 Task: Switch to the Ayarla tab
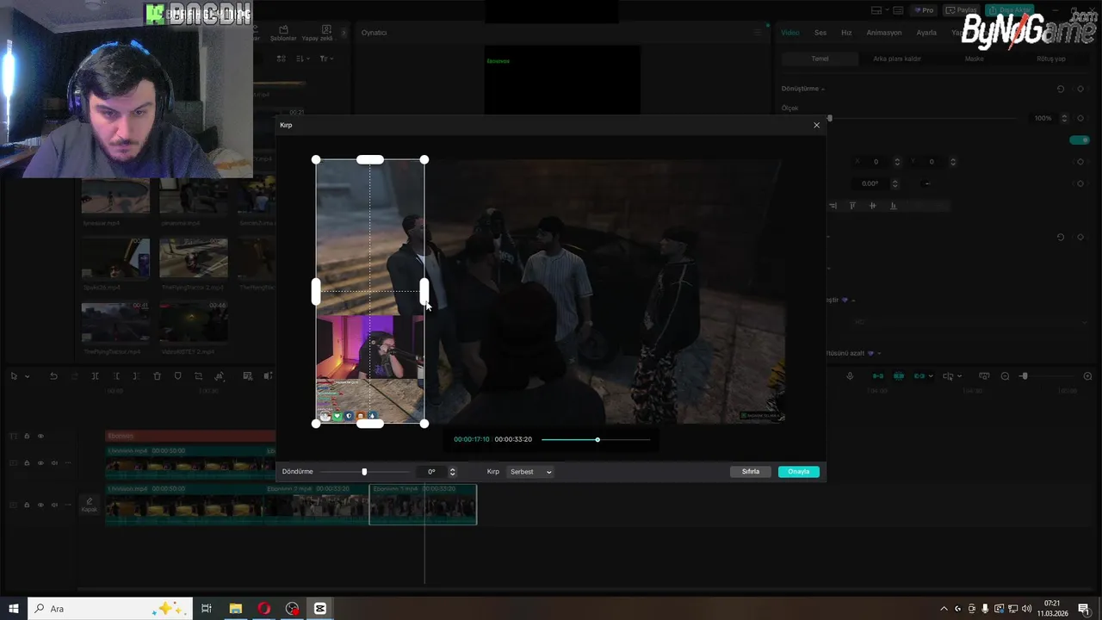pyautogui.click(x=926, y=33)
